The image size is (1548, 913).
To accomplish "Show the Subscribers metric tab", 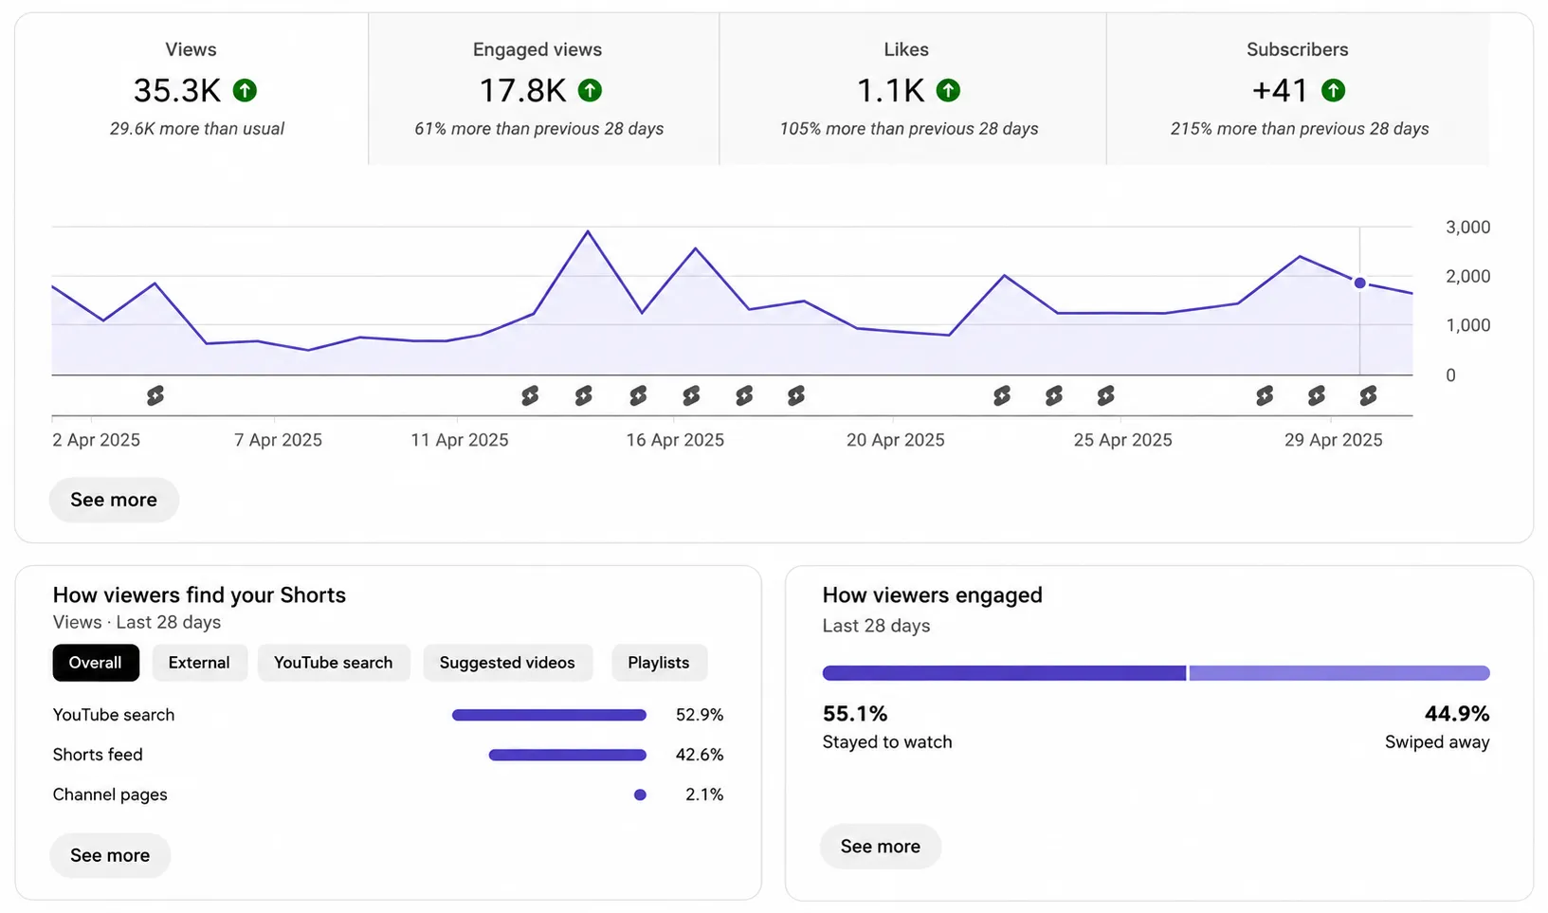I will tap(1298, 89).
